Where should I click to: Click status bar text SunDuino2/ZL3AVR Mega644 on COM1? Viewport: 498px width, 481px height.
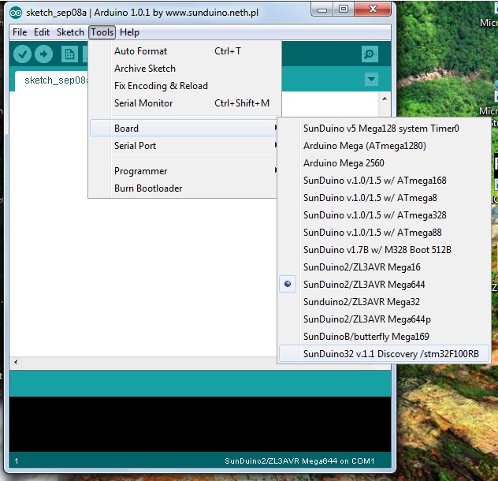(299, 461)
